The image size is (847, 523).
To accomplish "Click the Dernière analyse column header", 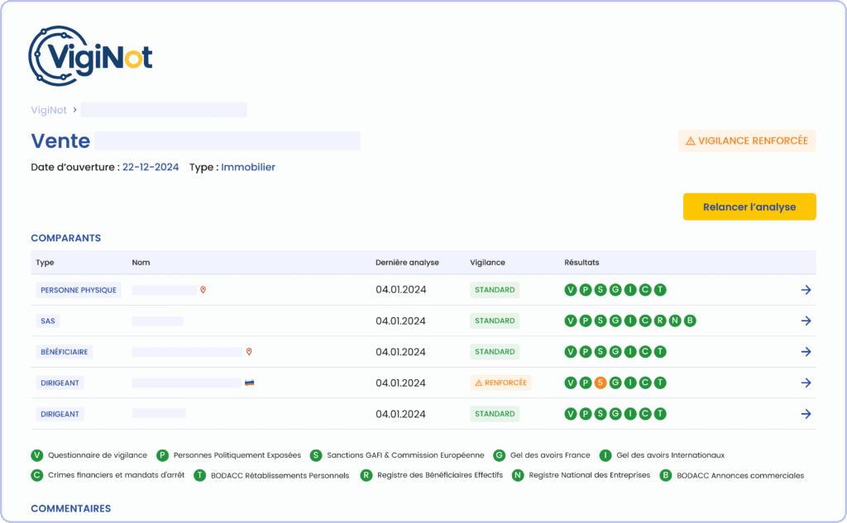I will 407,263.
